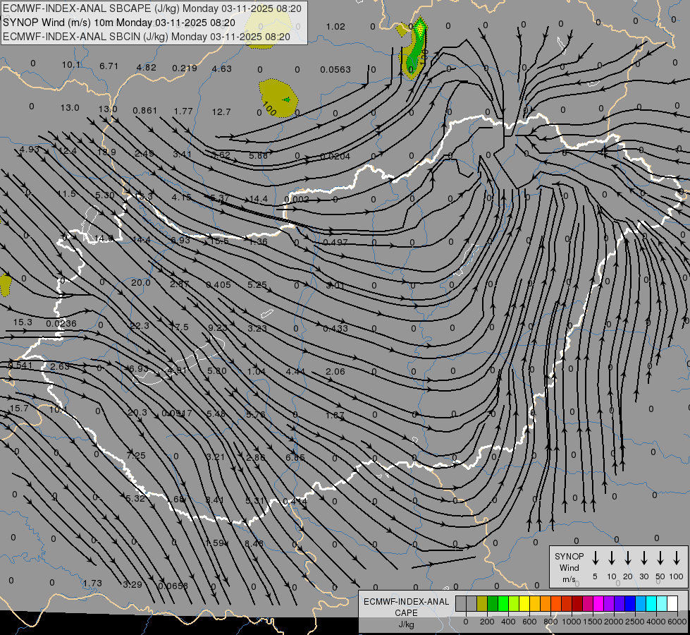Click the map value 7.25
Screen dimensions: 690x635
[136, 455]
